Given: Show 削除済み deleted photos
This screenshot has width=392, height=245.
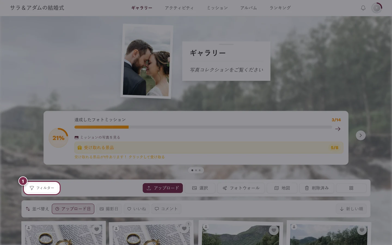Looking at the screenshot, I should 317,188.
